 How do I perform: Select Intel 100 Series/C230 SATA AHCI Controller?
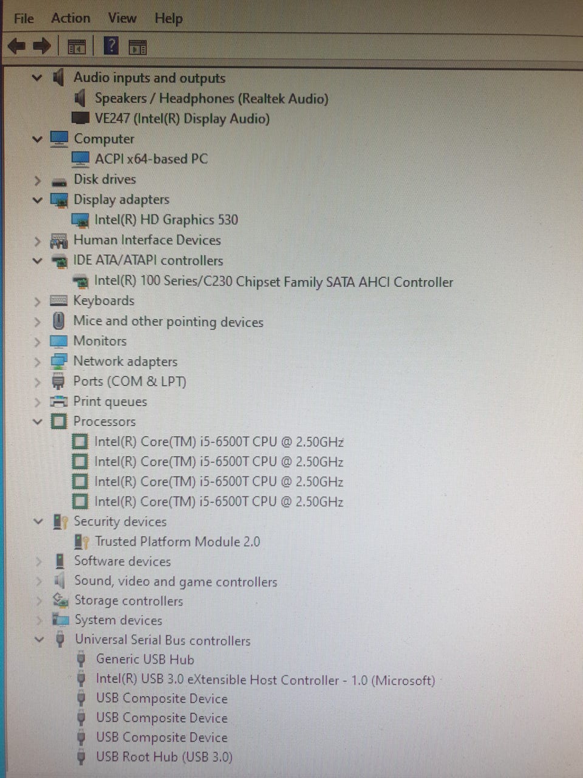pos(274,281)
